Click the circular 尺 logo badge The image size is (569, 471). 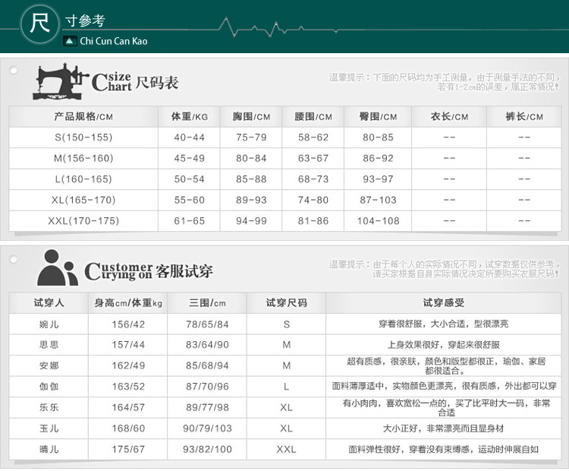pos(39,24)
